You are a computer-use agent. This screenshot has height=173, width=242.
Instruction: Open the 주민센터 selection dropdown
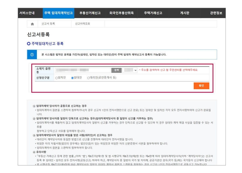click(130, 70)
